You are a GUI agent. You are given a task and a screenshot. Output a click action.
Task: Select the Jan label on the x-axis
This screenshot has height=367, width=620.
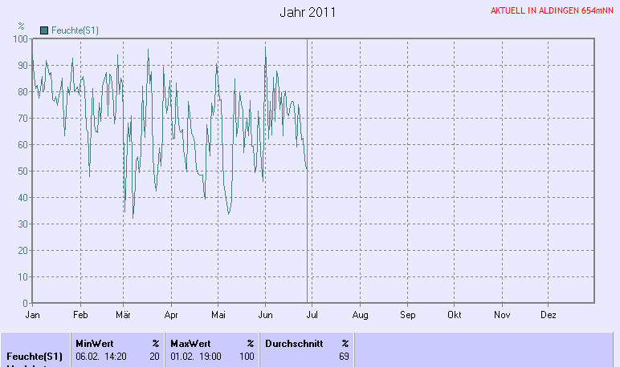(32, 316)
